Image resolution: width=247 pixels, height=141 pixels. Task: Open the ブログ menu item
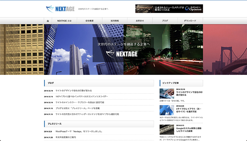[x=165, y=21]
